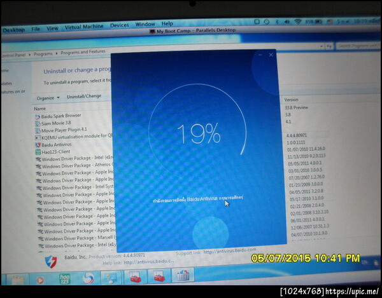The height and width of the screenshot is (298, 382).
Task: Open the Window menu
Action: pyautogui.click(x=145, y=24)
